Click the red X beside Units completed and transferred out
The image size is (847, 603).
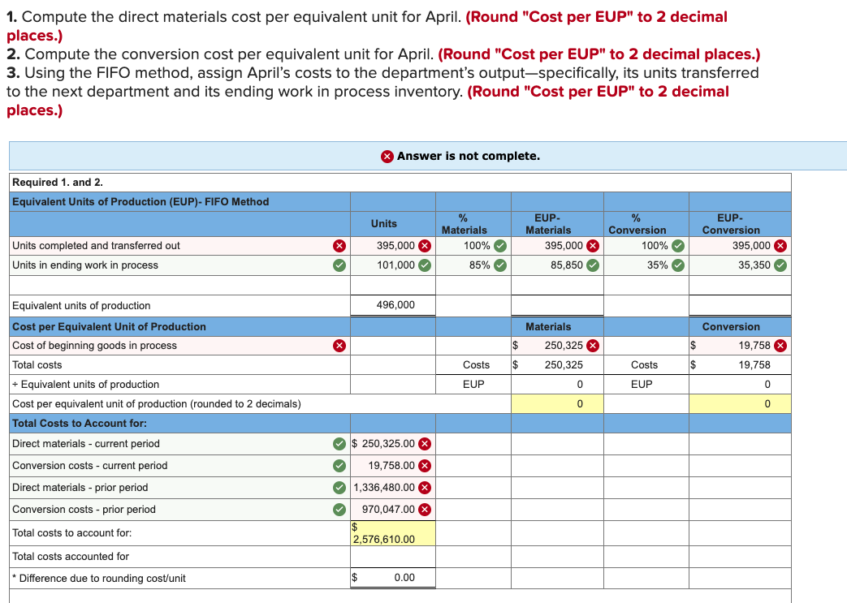[x=339, y=245]
